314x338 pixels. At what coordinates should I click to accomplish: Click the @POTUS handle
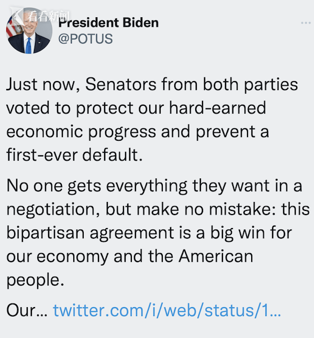[x=85, y=39]
